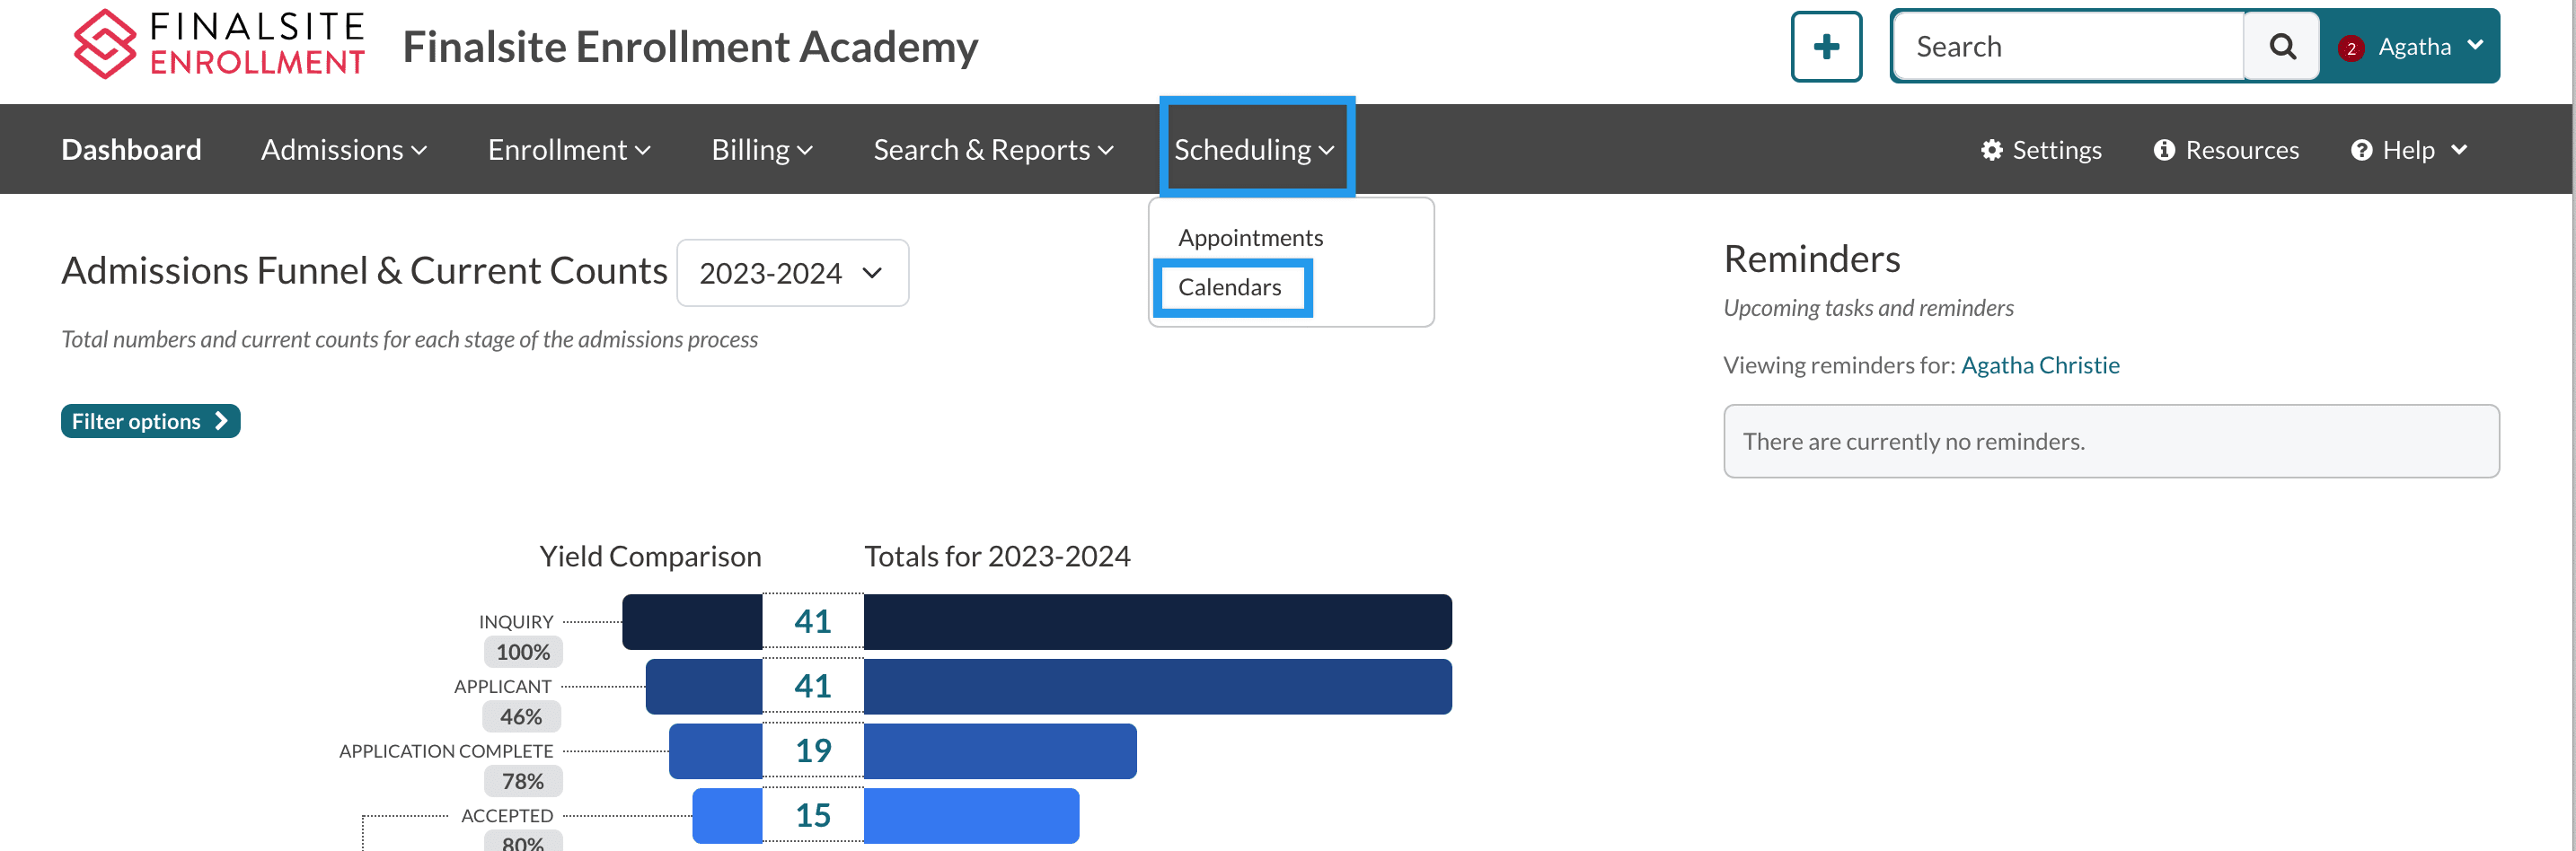Click the magnifying glass search button

(2281, 46)
